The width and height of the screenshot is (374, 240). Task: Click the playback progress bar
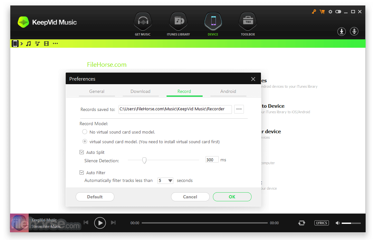pos(205,223)
